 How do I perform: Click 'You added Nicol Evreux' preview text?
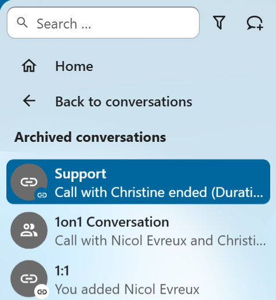(127, 289)
